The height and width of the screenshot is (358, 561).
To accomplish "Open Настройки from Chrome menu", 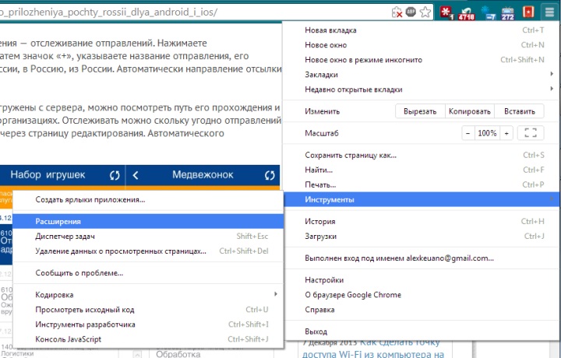I will pos(421,280).
